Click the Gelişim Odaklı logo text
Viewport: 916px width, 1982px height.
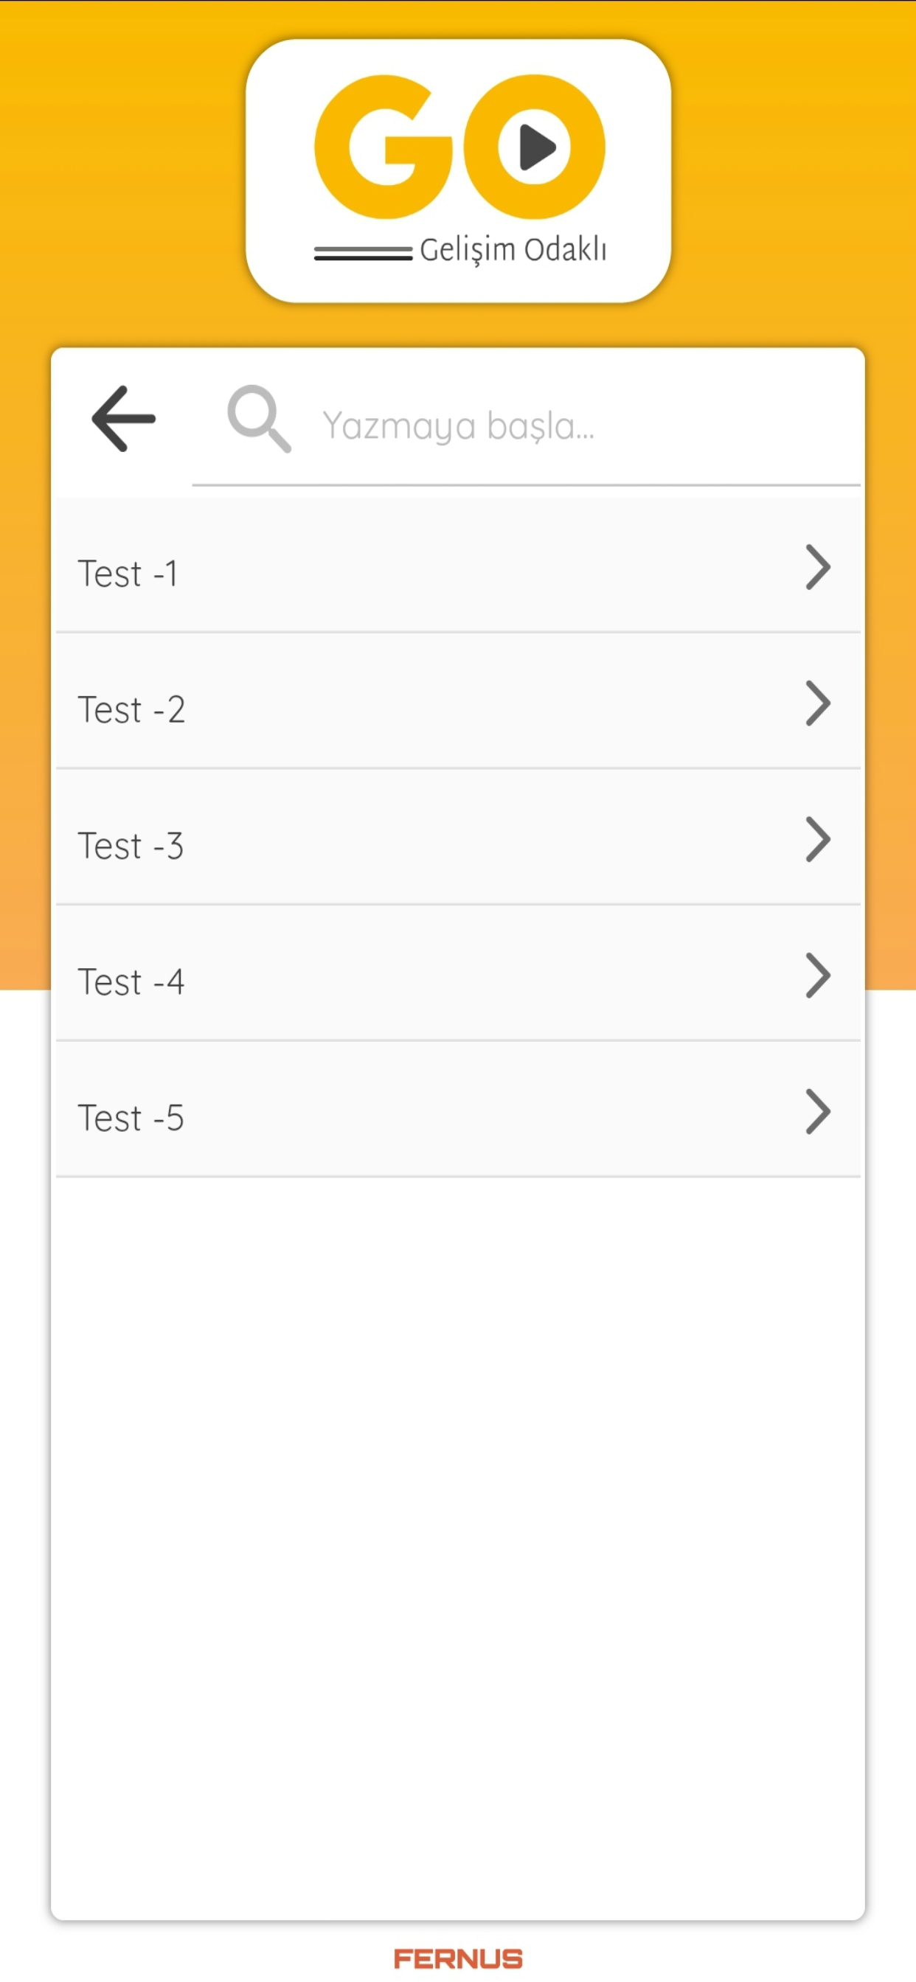513,250
